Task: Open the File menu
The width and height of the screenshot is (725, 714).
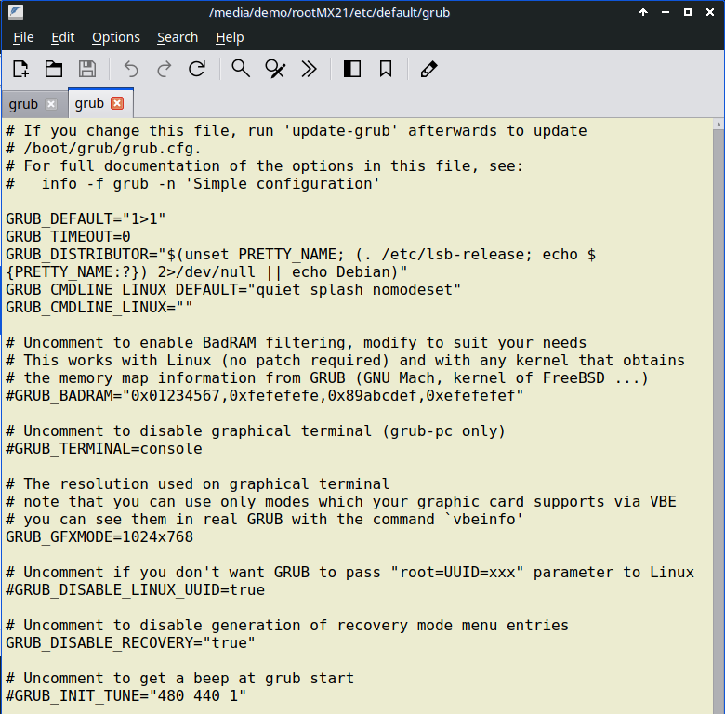Action: 23,37
